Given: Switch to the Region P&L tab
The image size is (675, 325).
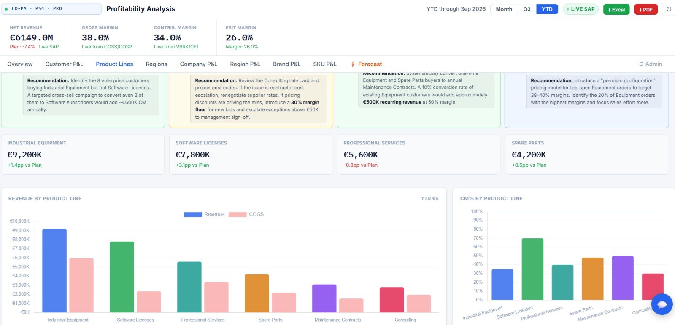Looking at the screenshot, I should [x=245, y=64].
